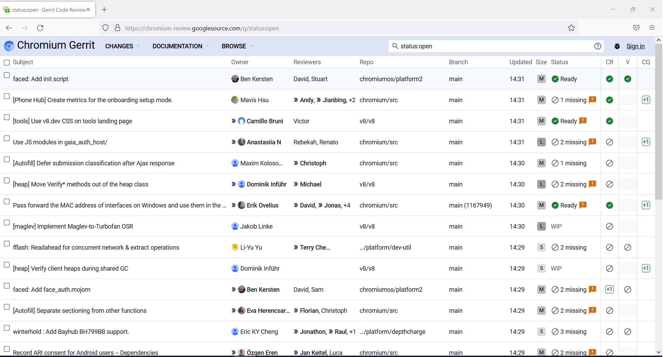Click the .../platform/depthcharge repo cell
The width and height of the screenshot is (663, 357).
[392, 332]
